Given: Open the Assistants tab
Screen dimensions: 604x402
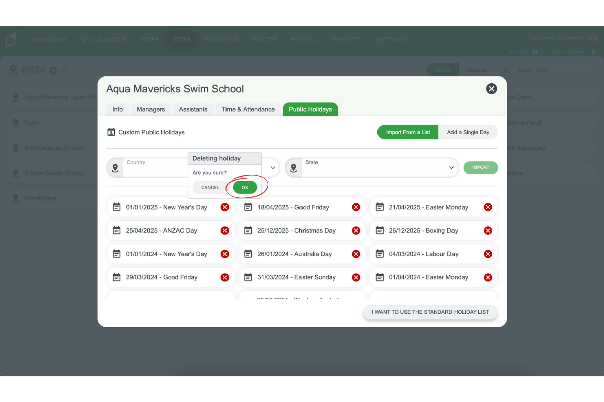Looking at the screenshot, I should pyautogui.click(x=193, y=109).
